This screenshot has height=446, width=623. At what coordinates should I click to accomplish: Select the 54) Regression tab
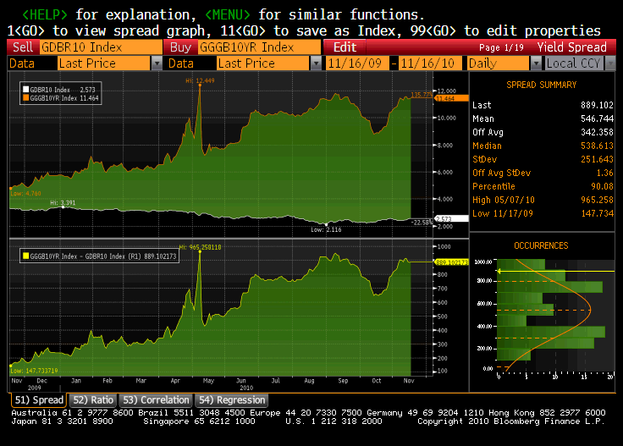[x=232, y=399]
